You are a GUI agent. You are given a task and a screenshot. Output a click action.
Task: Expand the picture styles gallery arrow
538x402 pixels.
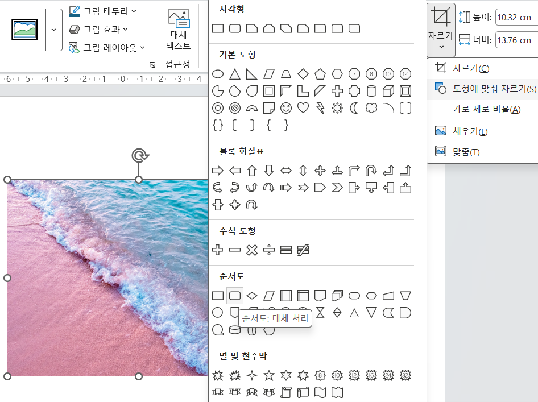[54, 30]
